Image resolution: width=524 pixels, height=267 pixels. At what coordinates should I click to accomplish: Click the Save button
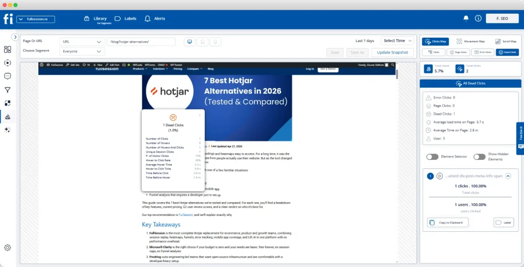click(x=335, y=53)
